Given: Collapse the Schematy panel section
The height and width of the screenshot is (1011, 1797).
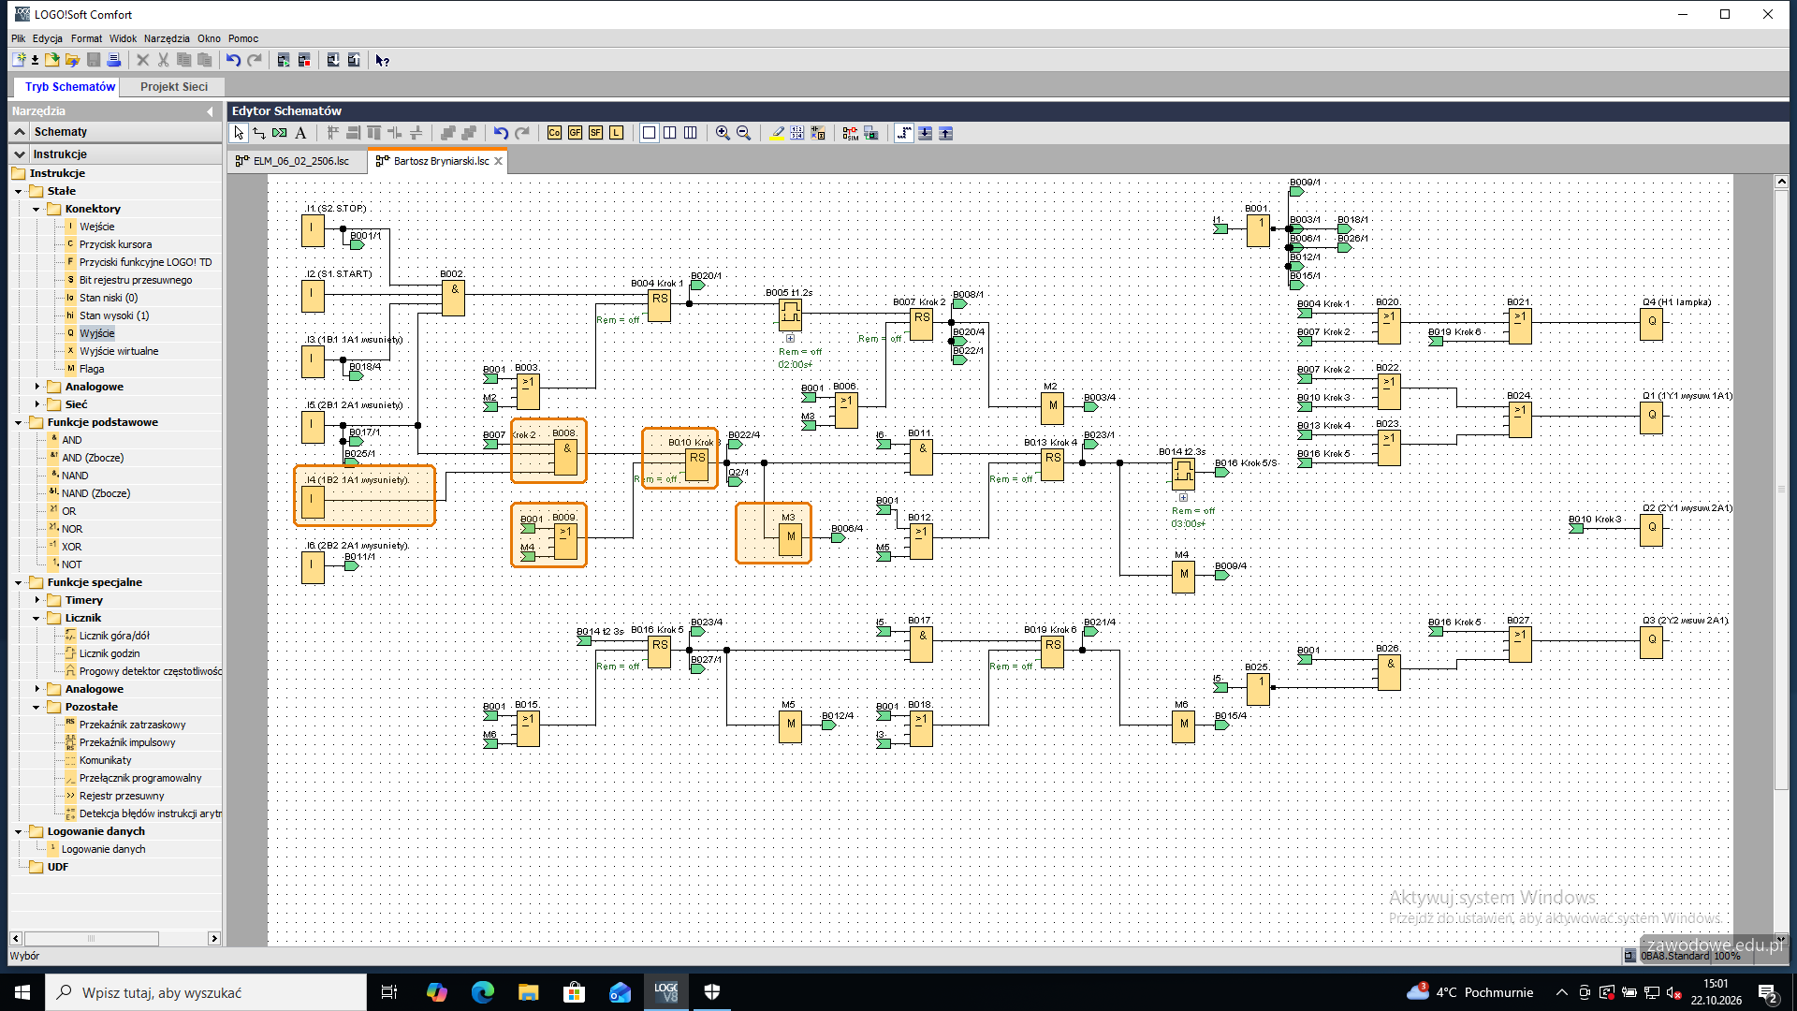Looking at the screenshot, I should 20,132.
